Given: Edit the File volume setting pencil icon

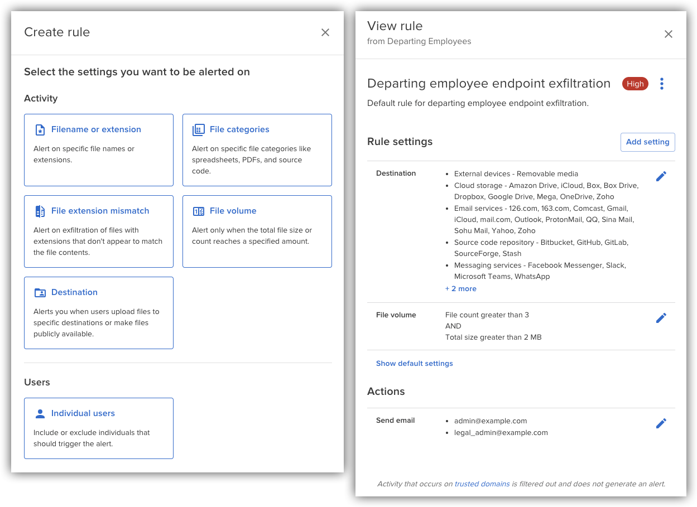Looking at the screenshot, I should tap(661, 317).
